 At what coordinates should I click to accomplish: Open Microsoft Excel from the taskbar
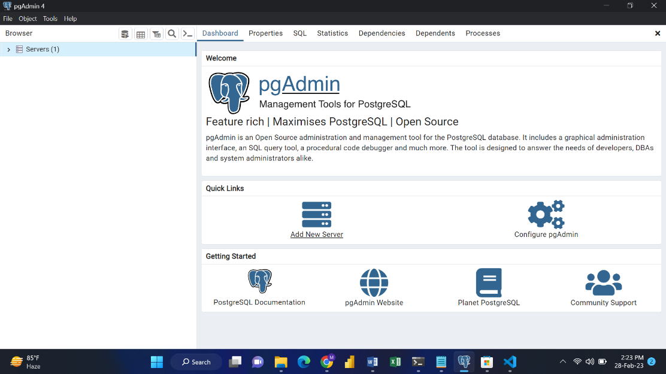[395, 362]
